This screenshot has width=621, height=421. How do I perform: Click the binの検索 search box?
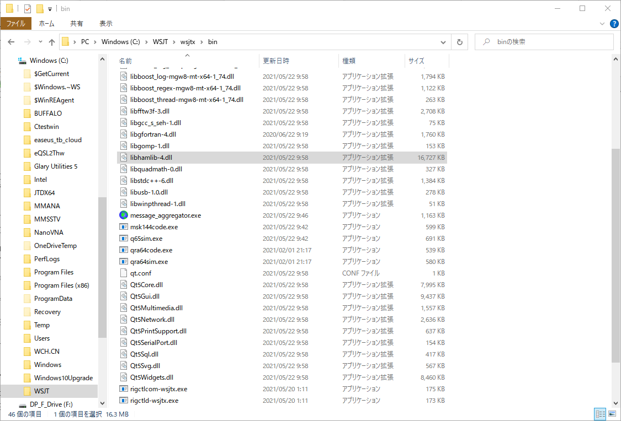coord(544,42)
